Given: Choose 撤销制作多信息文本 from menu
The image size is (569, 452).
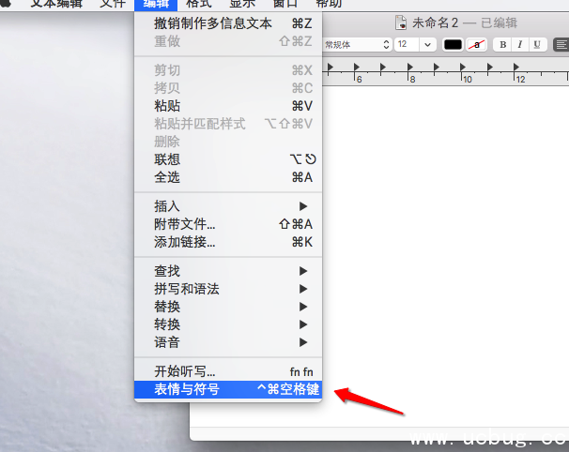Looking at the screenshot, I should (x=228, y=23).
